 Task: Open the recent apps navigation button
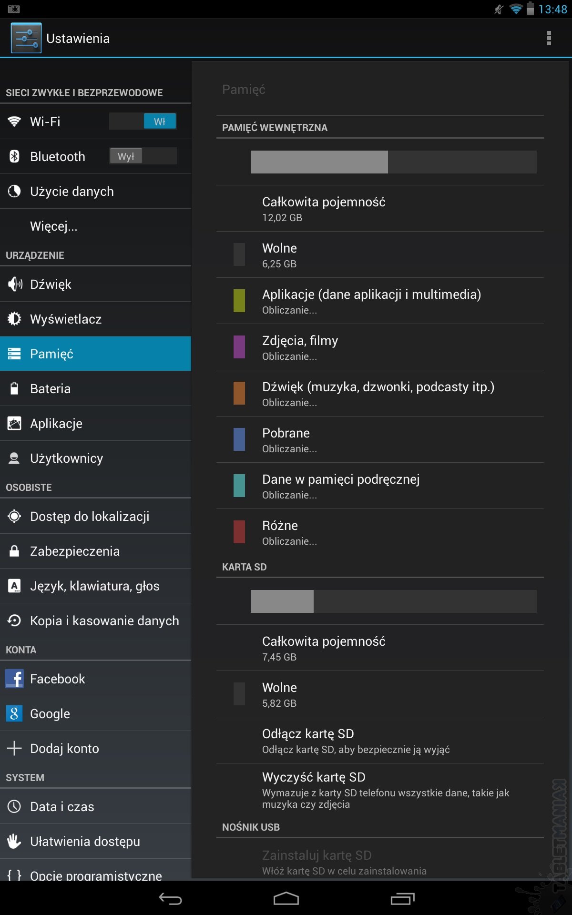tap(402, 898)
